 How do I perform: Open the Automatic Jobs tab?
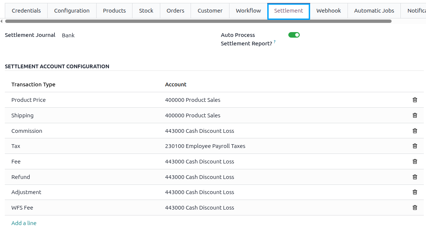click(374, 11)
